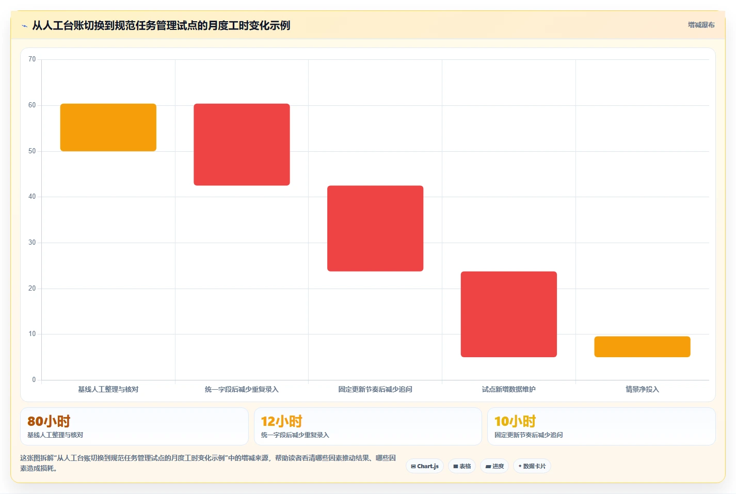Select the 数据卡片 tag chip
The image size is (736, 494).
point(532,466)
